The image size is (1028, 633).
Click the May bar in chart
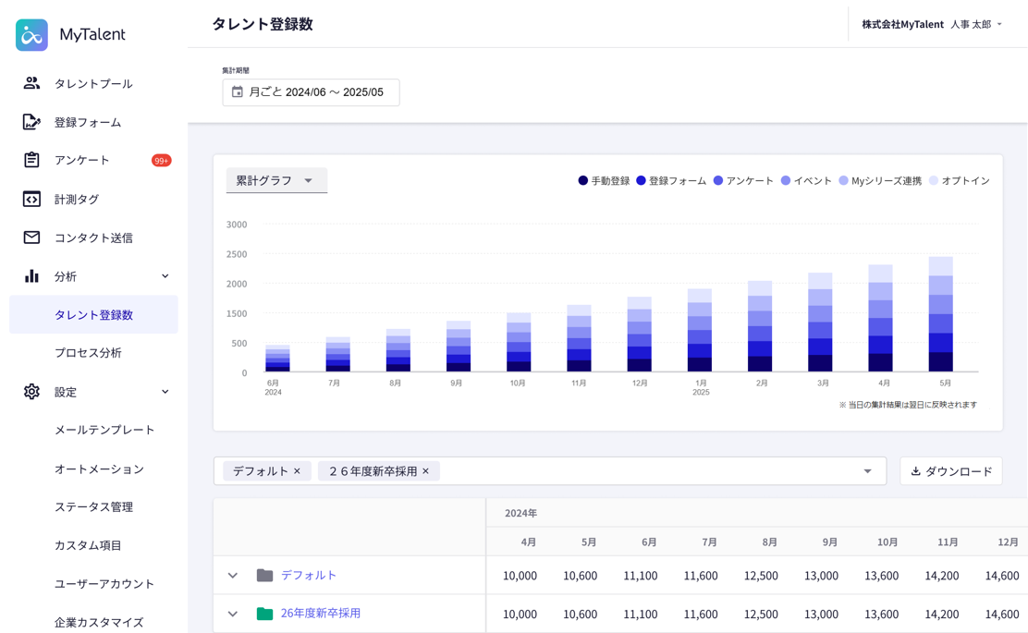pyautogui.click(x=940, y=314)
